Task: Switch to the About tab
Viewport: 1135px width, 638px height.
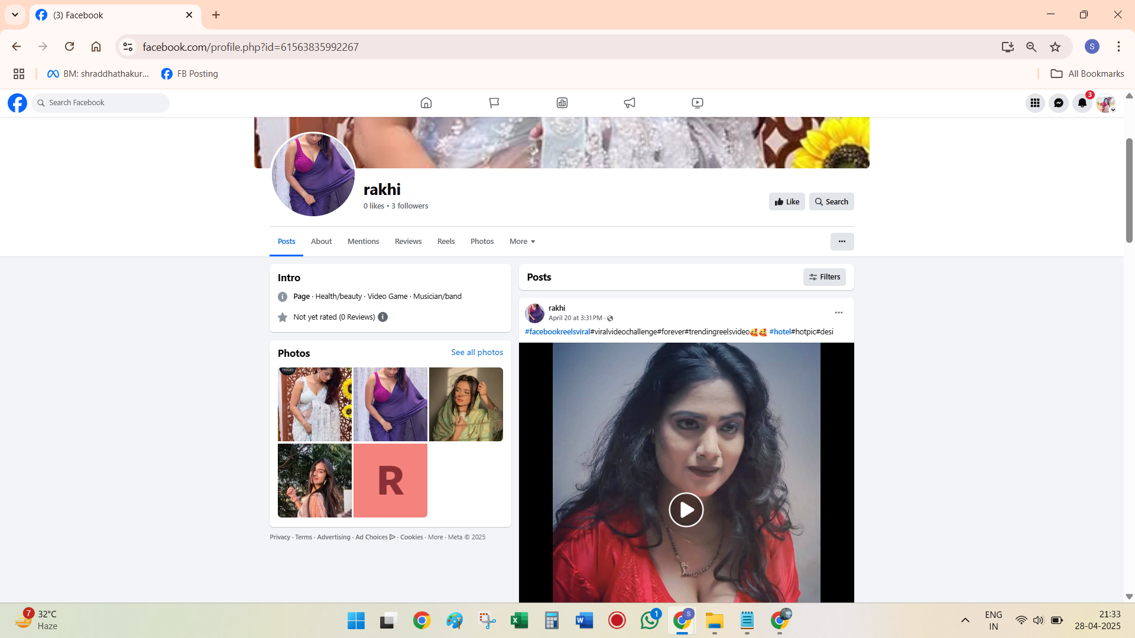Action: (322, 242)
